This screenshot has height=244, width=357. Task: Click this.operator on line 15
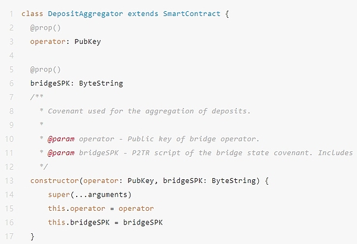point(76,208)
